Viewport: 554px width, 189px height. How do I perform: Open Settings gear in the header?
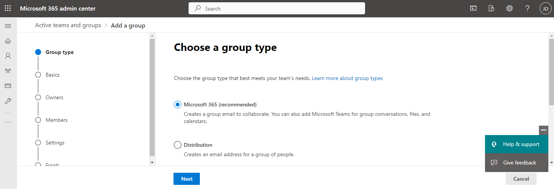coord(509,8)
